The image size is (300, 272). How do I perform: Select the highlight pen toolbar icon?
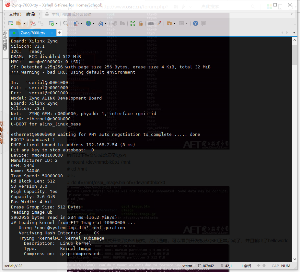click(x=159, y=23)
